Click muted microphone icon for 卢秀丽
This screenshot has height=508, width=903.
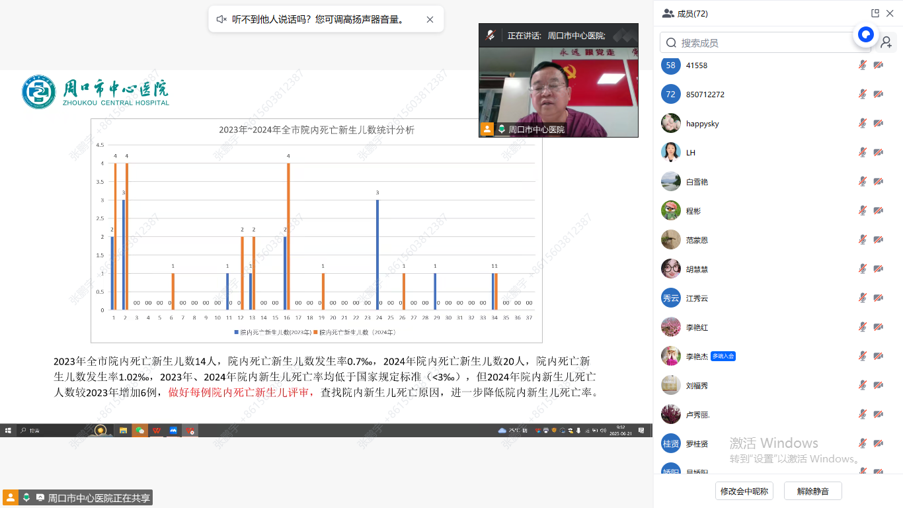point(862,414)
